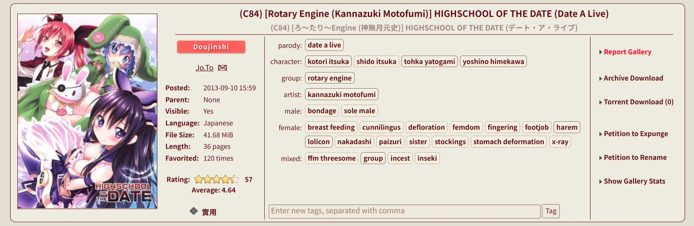Select the 'group' mixed tag
The width and height of the screenshot is (694, 226).
point(373,158)
